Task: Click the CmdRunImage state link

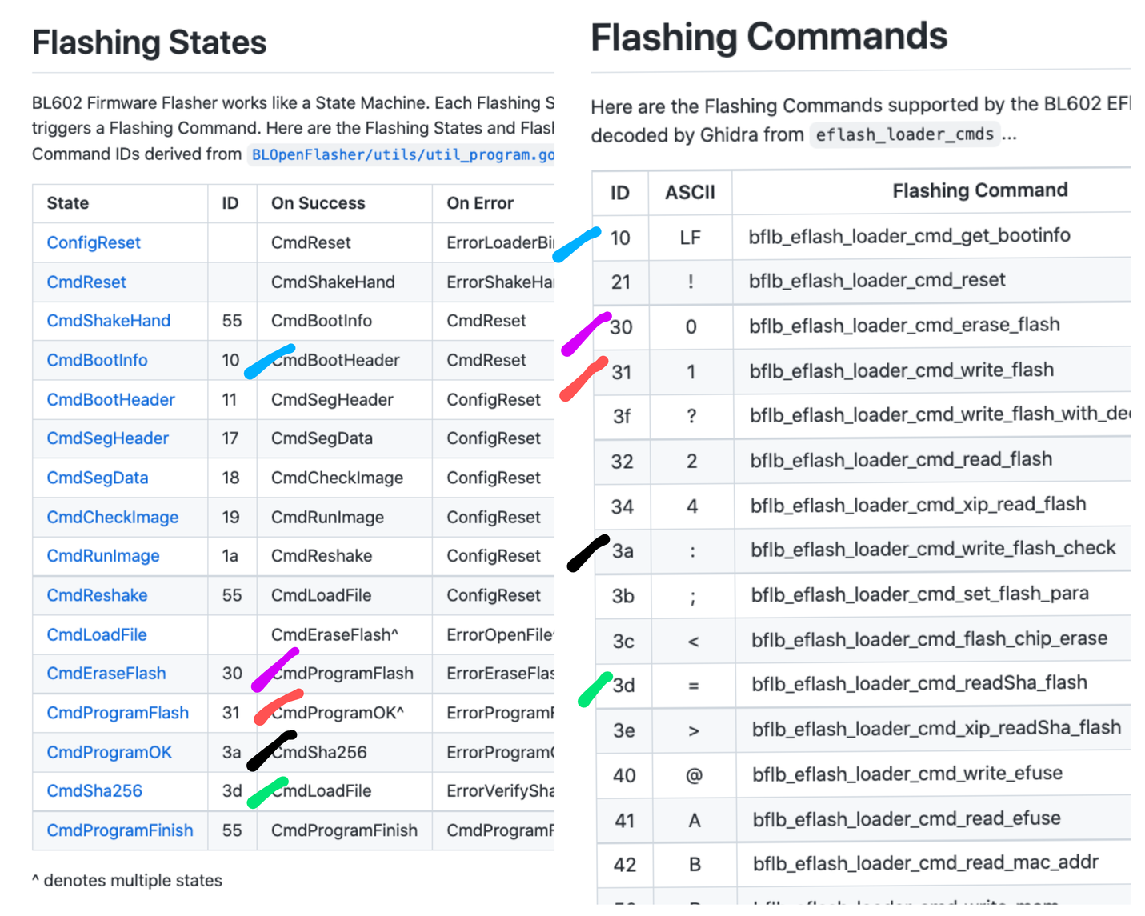Action: click(102, 556)
